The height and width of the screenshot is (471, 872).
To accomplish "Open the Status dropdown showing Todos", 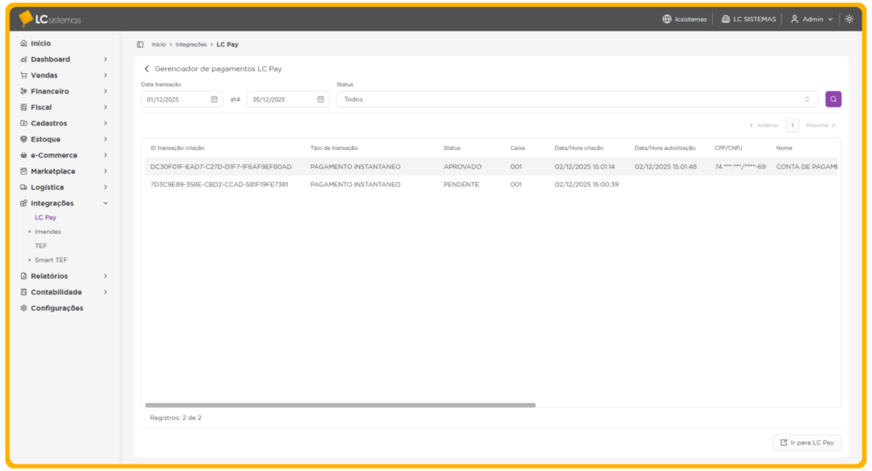I will pyautogui.click(x=577, y=100).
